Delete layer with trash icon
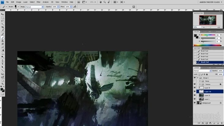Viewport: 224px width, 126px height. [x=222, y=123]
